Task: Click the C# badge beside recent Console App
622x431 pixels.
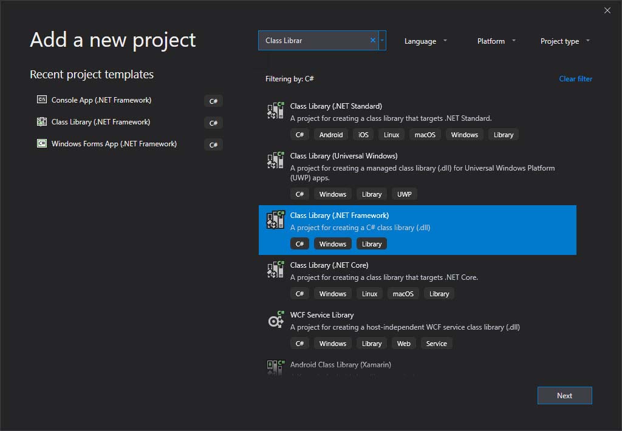Action: pos(213,101)
